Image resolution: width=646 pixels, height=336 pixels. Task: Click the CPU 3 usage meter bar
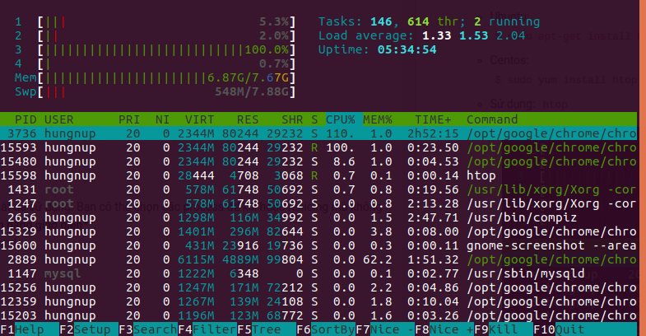click(x=166, y=50)
